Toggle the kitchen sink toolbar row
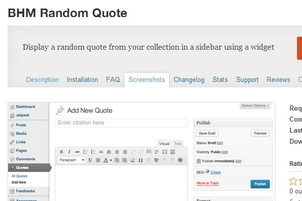 point(173,152)
